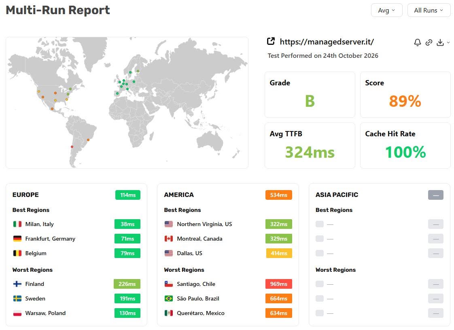Open the All Runs dropdown
Viewport: 454px width, 330px height.
(429, 11)
